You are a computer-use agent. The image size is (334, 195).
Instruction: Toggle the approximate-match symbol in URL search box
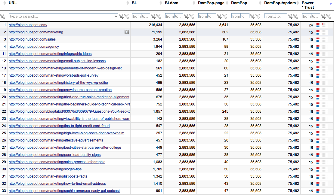(116, 16)
